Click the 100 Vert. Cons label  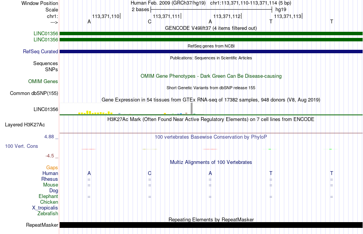point(21,146)
